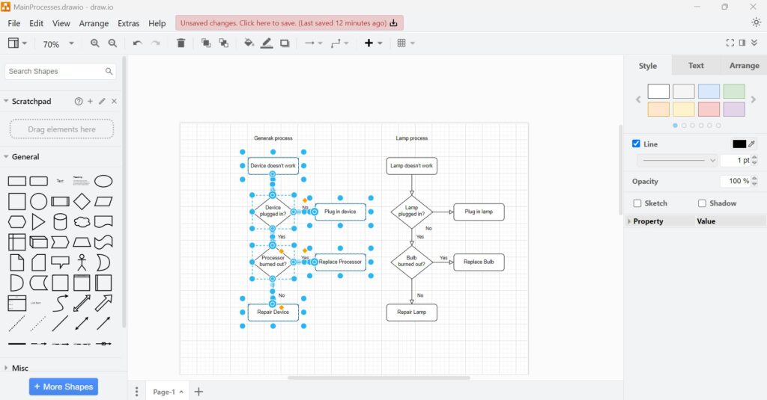Toggle fullscreen mode icon
The height and width of the screenshot is (400, 767).
point(730,43)
